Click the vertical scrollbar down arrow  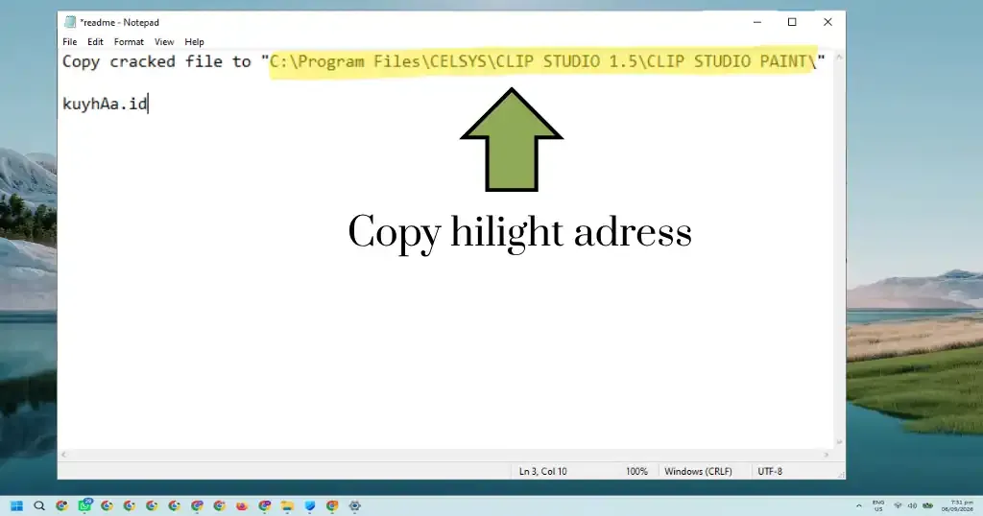point(839,442)
